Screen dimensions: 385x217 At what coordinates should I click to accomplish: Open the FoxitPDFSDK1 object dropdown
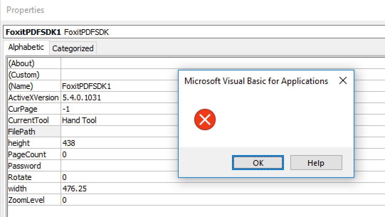pos(192,32)
